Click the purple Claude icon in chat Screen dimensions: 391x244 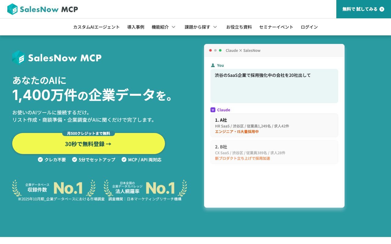point(213,110)
